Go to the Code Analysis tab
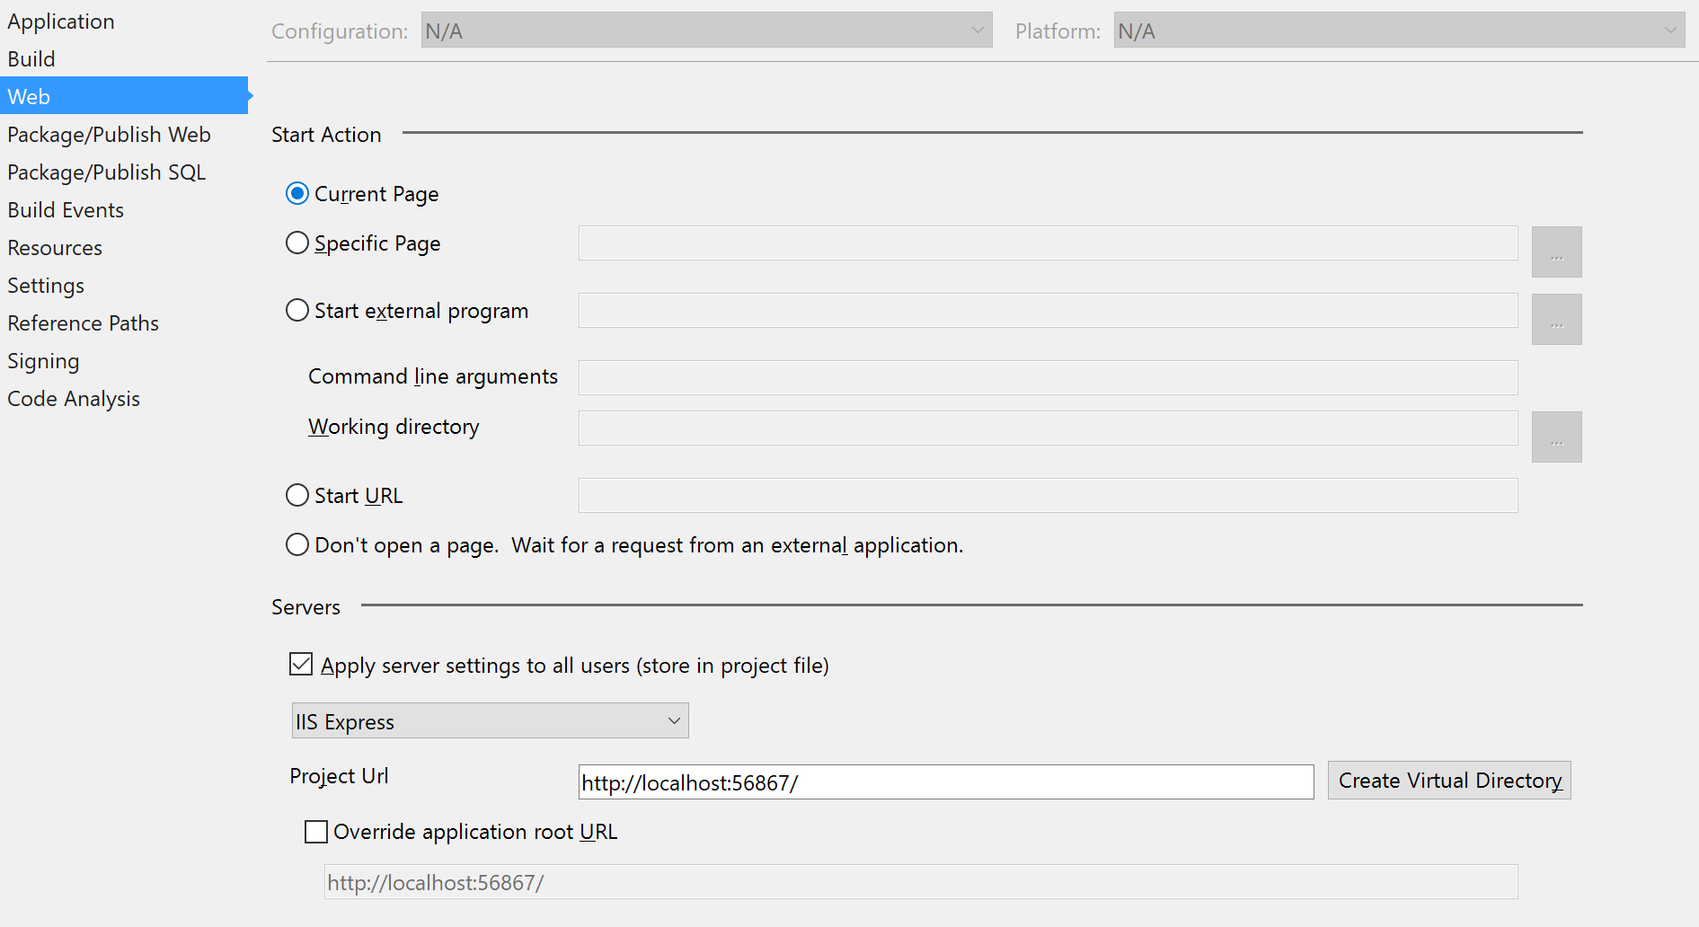The image size is (1699, 927). (x=74, y=399)
